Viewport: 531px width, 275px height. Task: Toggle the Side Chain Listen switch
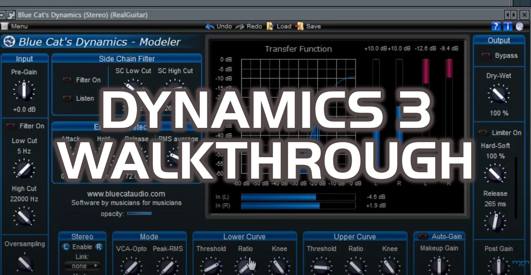[x=67, y=99]
